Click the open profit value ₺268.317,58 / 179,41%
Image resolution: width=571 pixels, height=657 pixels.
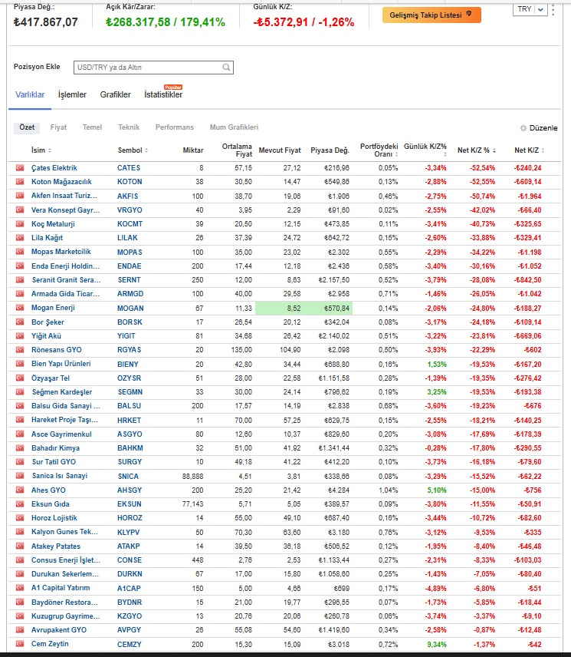coord(166,21)
